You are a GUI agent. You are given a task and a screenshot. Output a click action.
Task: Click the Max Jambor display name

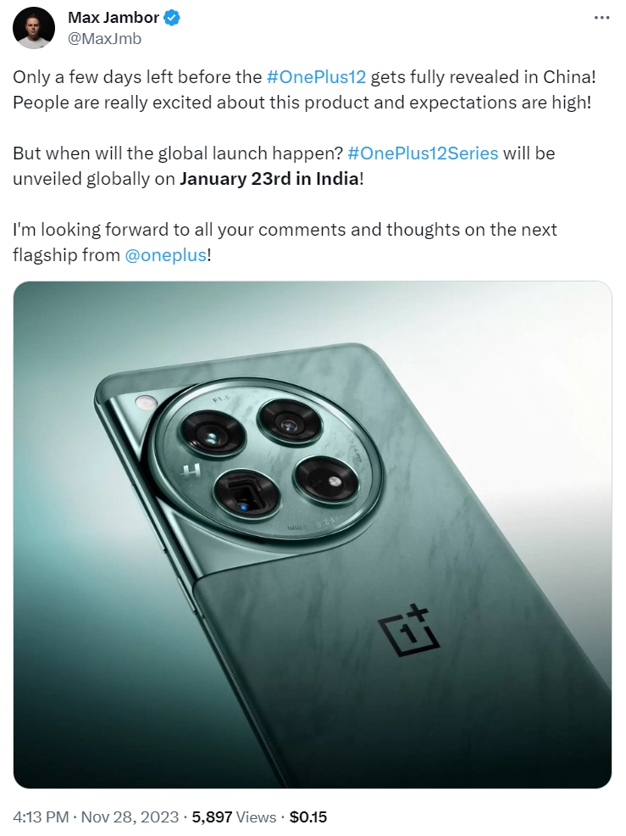pyautogui.click(x=114, y=18)
